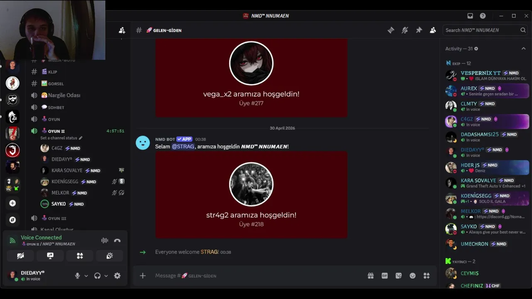Open the GORSEL text channel
Screen dimensions: 532x299
77,83
